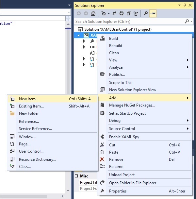Viewport: 196px width, 199px height.
Task: Click Sync with Active Document icon
Action: pos(114,13)
